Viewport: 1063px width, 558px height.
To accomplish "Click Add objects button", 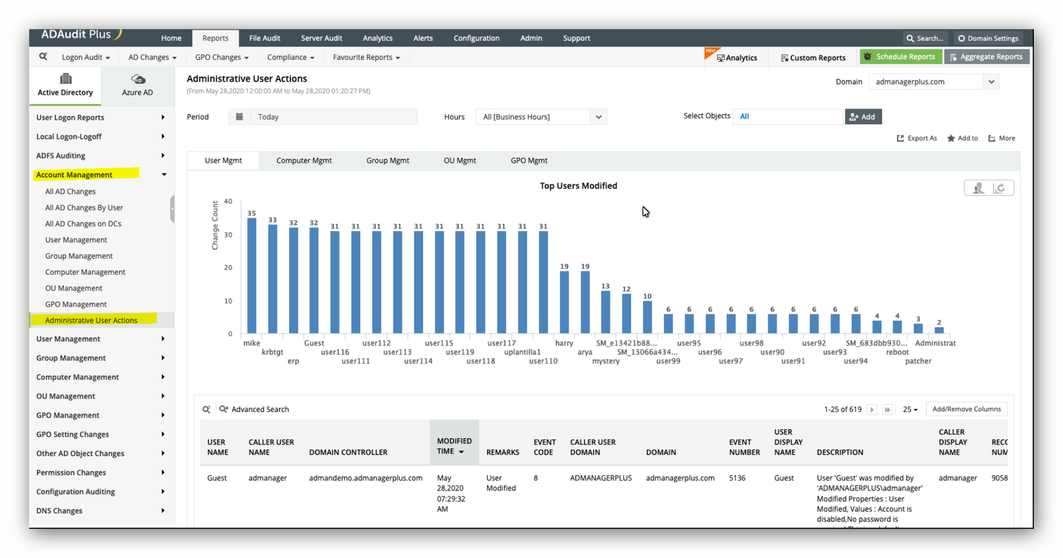I will (x=863, y=117).
